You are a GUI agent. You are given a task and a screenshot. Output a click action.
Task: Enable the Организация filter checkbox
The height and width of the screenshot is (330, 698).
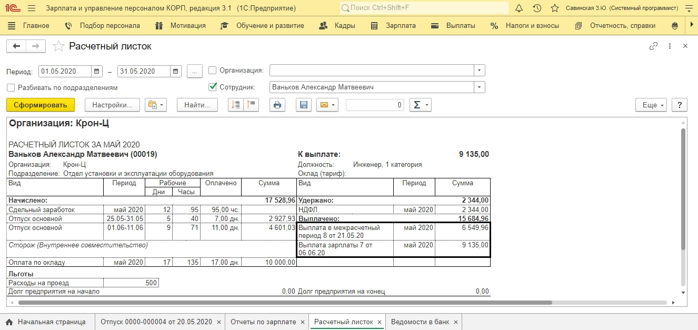coord(213,71)
